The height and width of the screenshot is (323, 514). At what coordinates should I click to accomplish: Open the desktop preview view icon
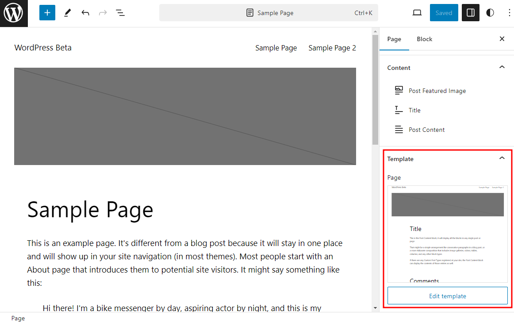point(417,13)
